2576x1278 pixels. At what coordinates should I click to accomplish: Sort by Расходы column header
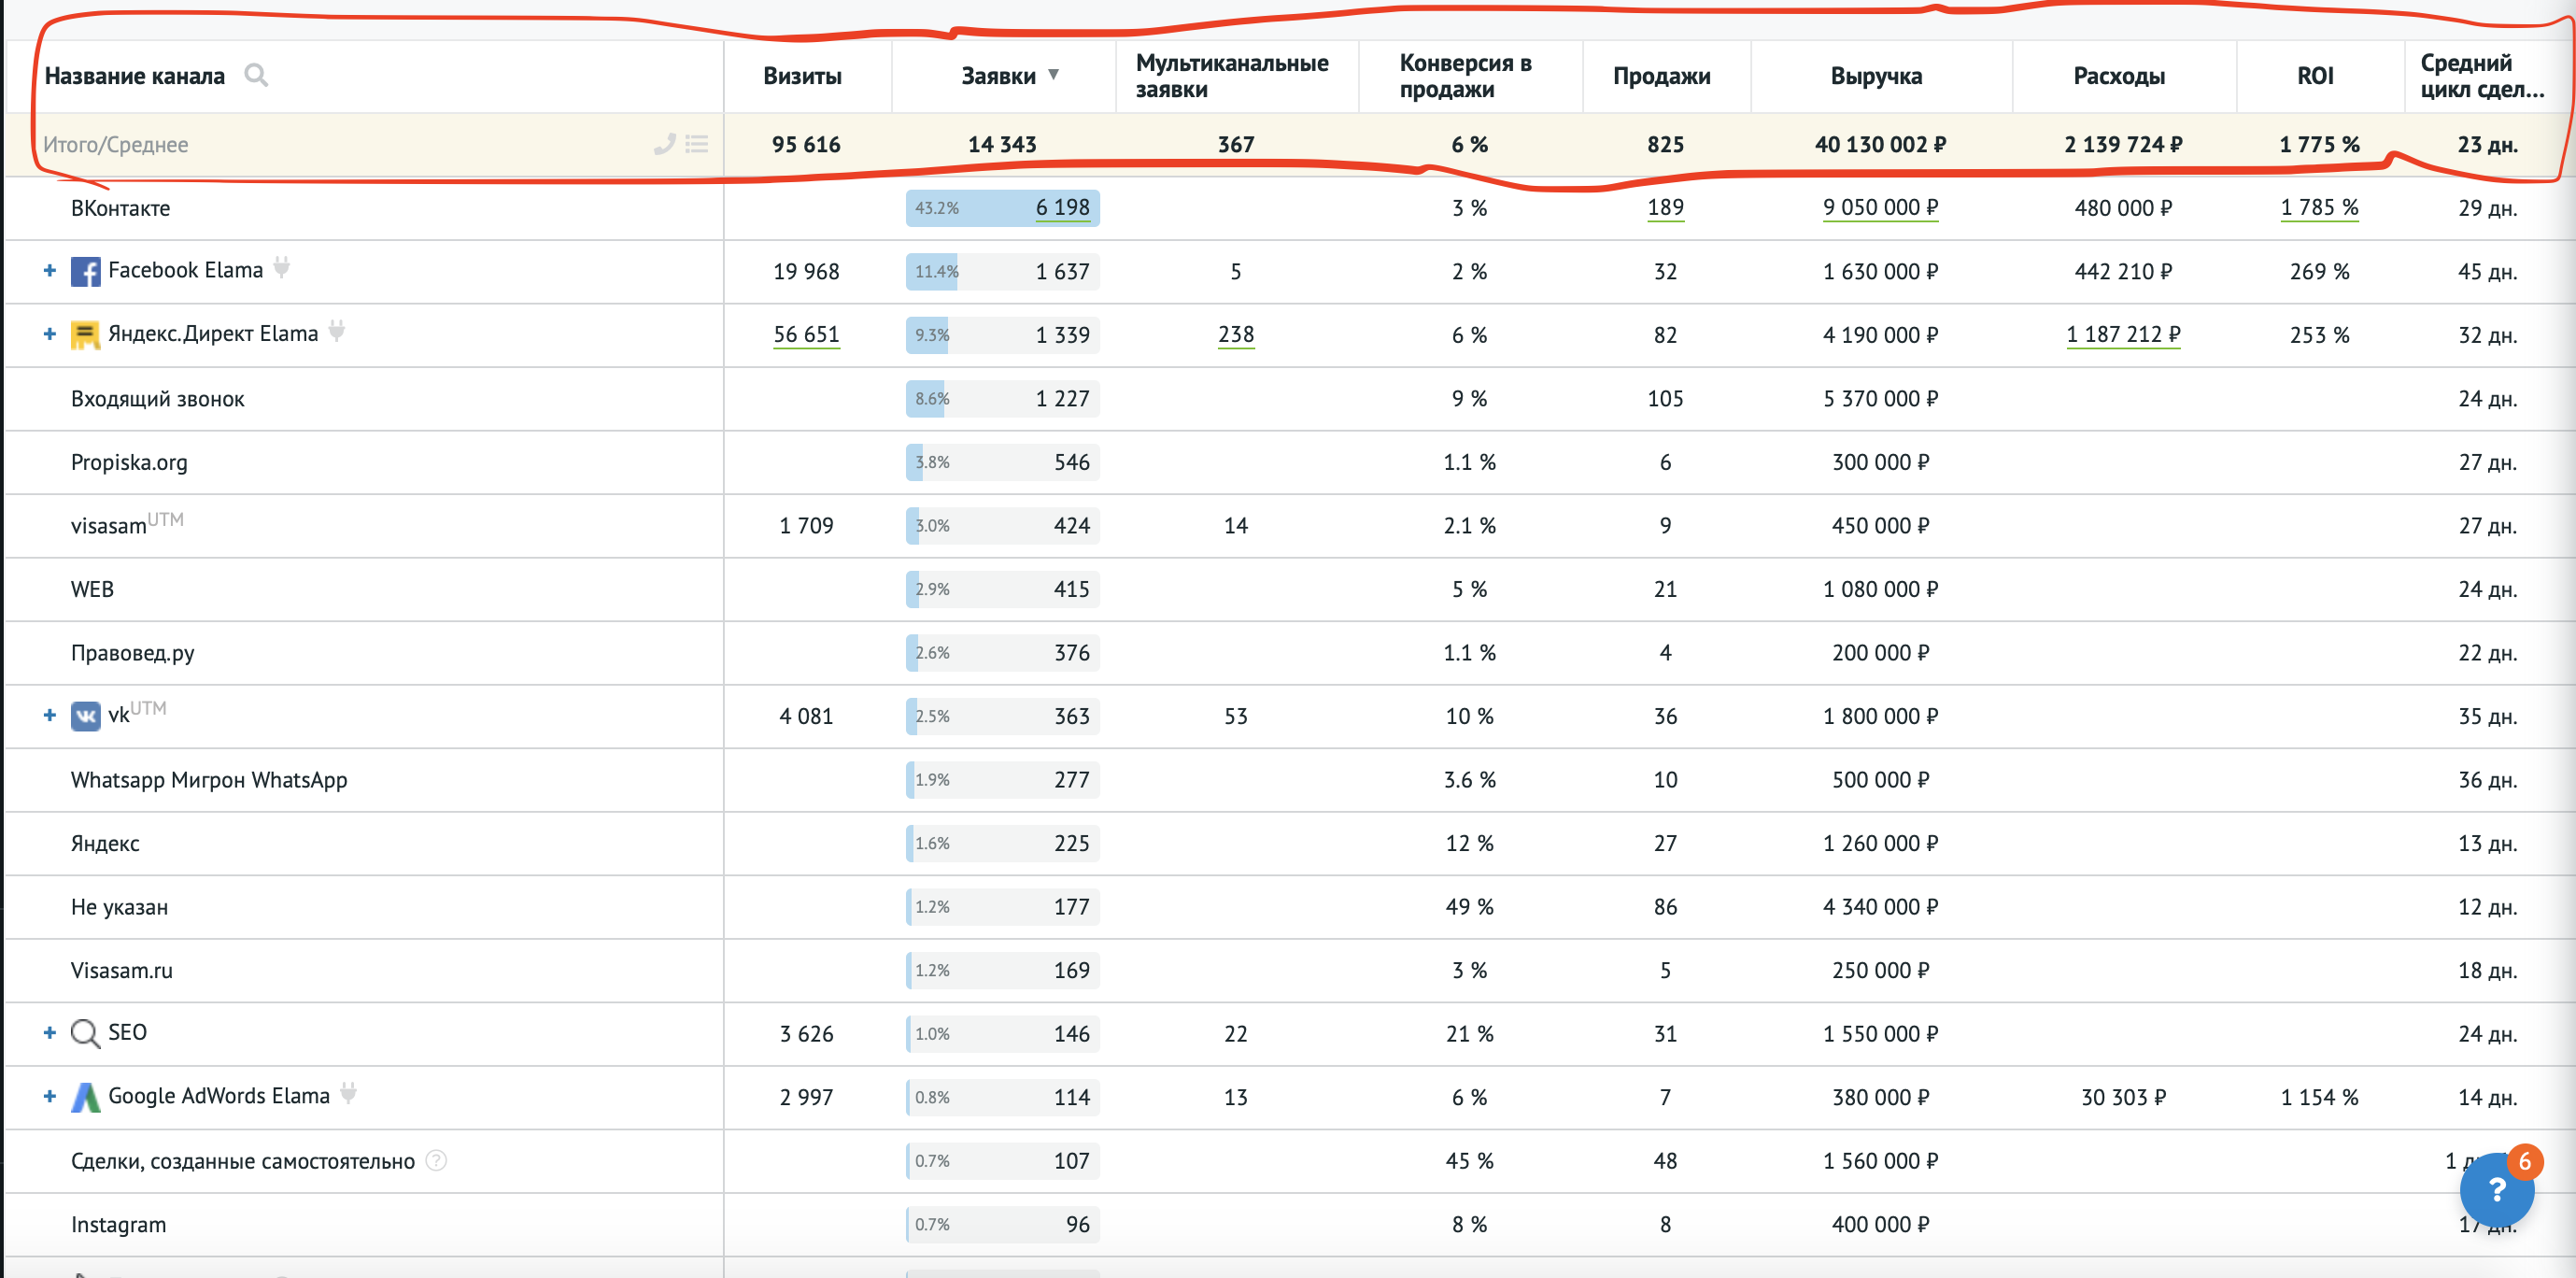point(2119,76)
